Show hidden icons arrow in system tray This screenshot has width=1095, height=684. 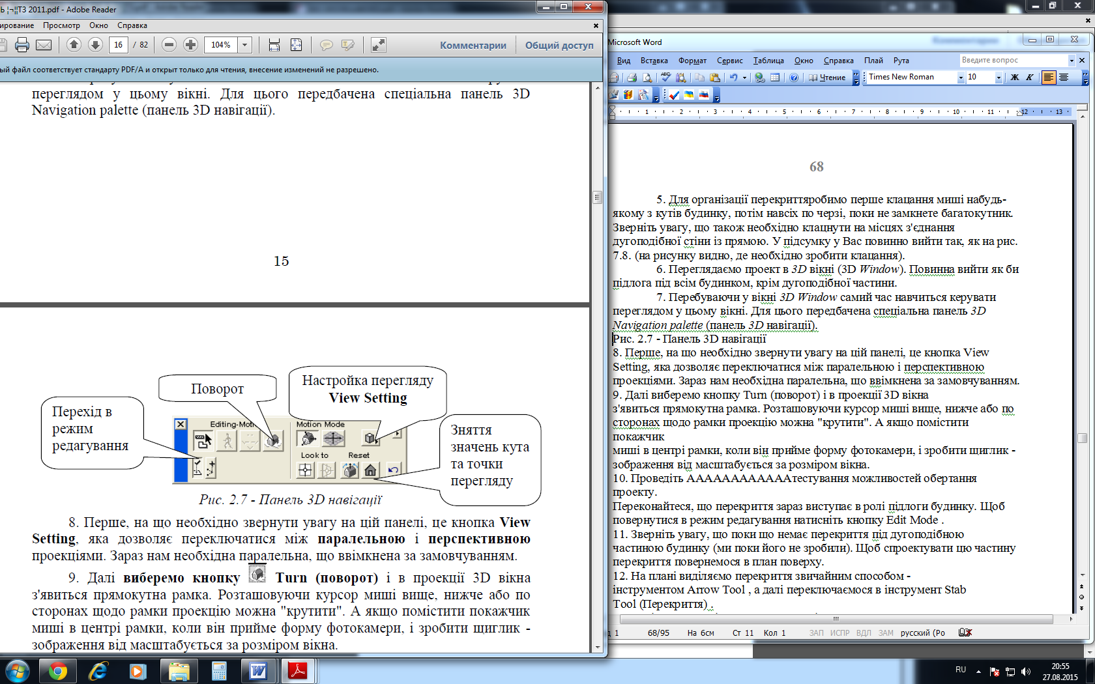pyautogui.click(x=978, y=670)
